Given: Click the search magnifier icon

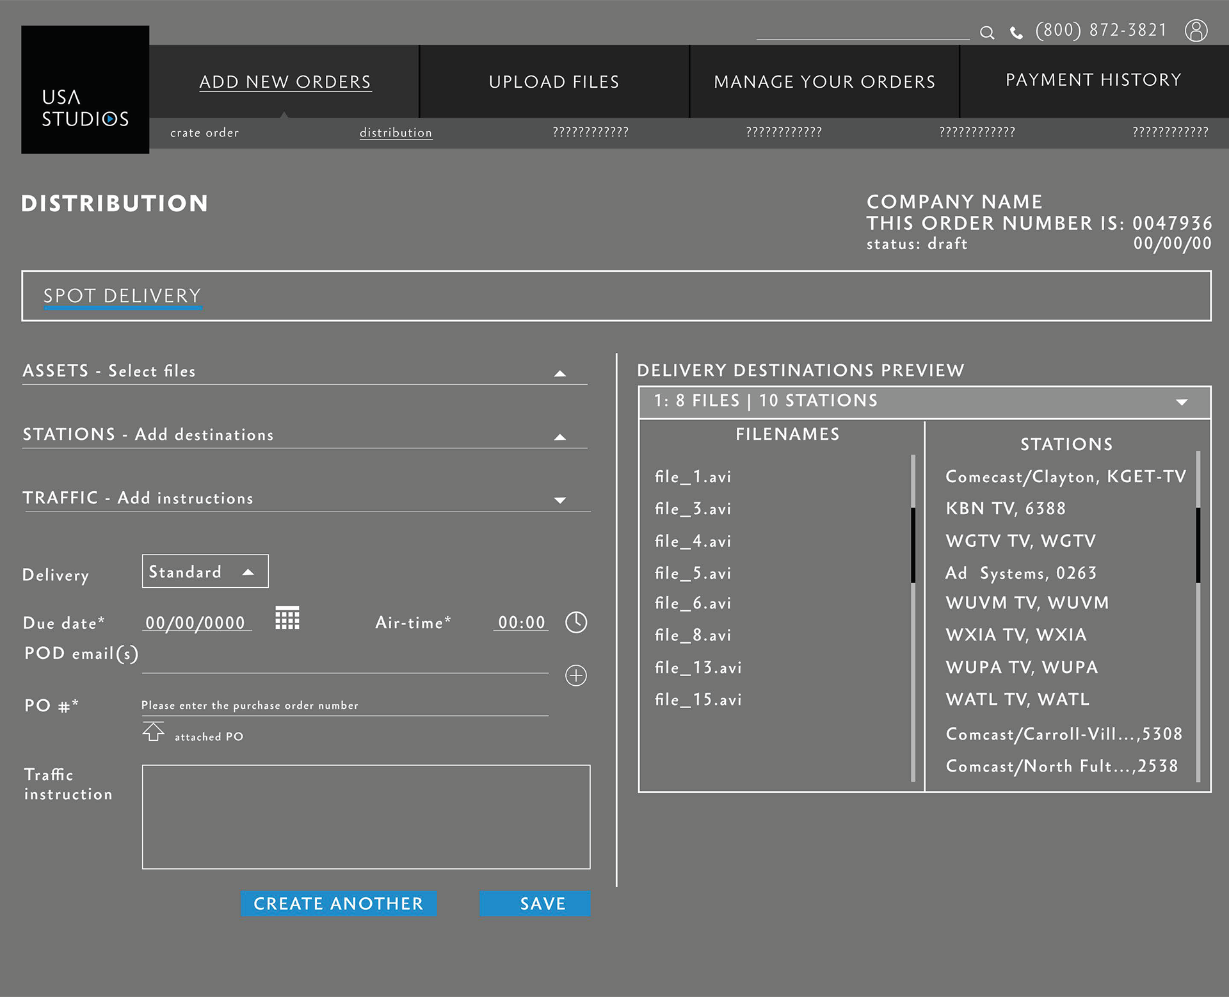Looking at the screenshot, I should tap(987, 33).
